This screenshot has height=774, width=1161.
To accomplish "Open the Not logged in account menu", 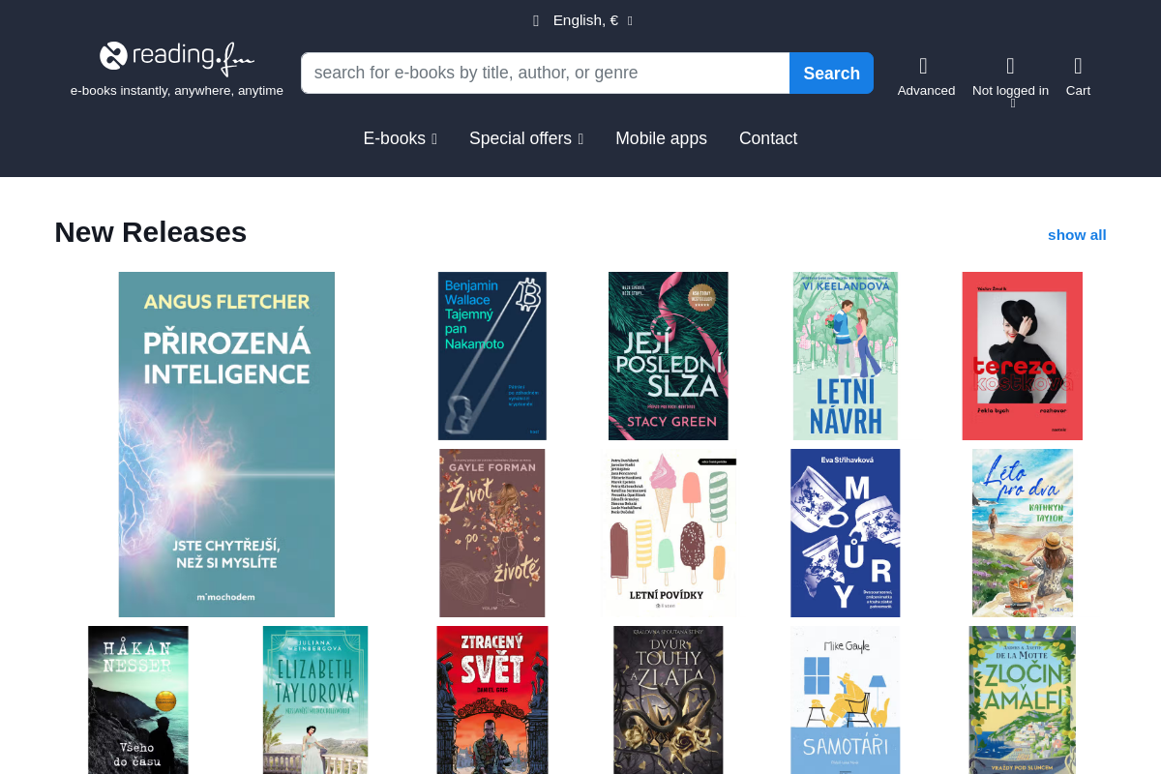I will point(1010,81).
